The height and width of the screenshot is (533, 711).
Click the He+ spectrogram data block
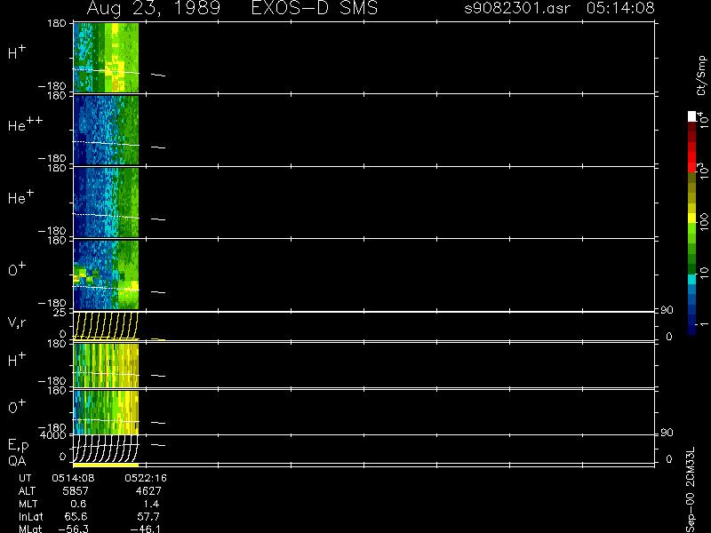tap(106, 203)
